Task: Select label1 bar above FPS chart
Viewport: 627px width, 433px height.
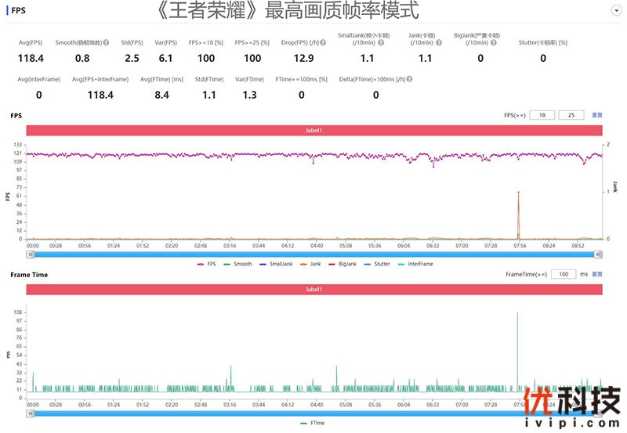Action: coord(313,130)
